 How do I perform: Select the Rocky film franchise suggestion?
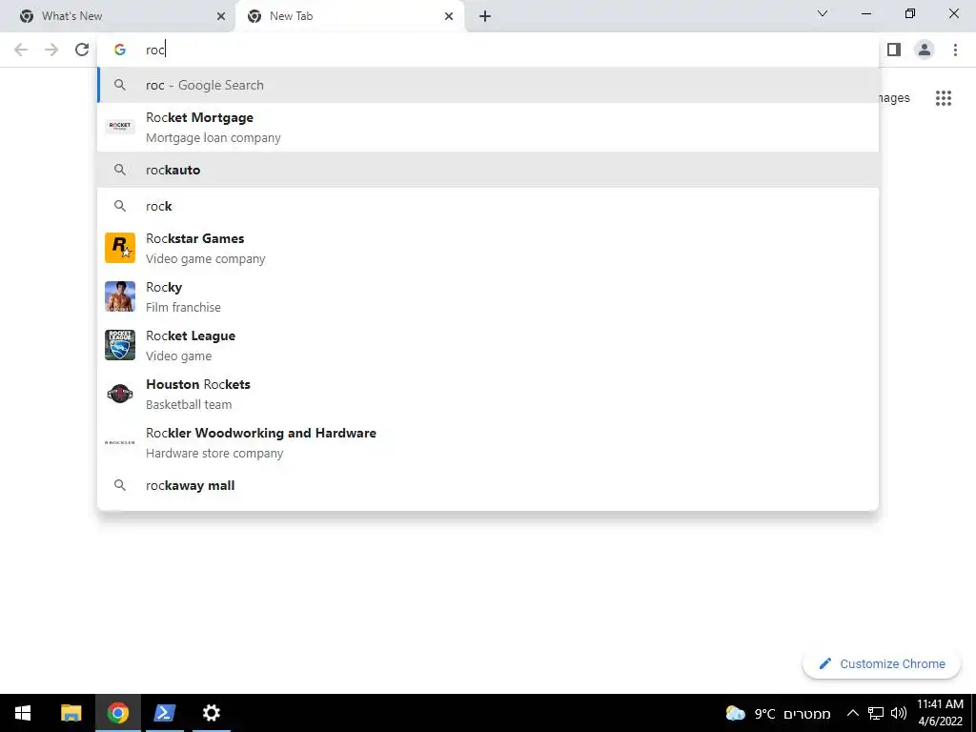tap(488, 296)
